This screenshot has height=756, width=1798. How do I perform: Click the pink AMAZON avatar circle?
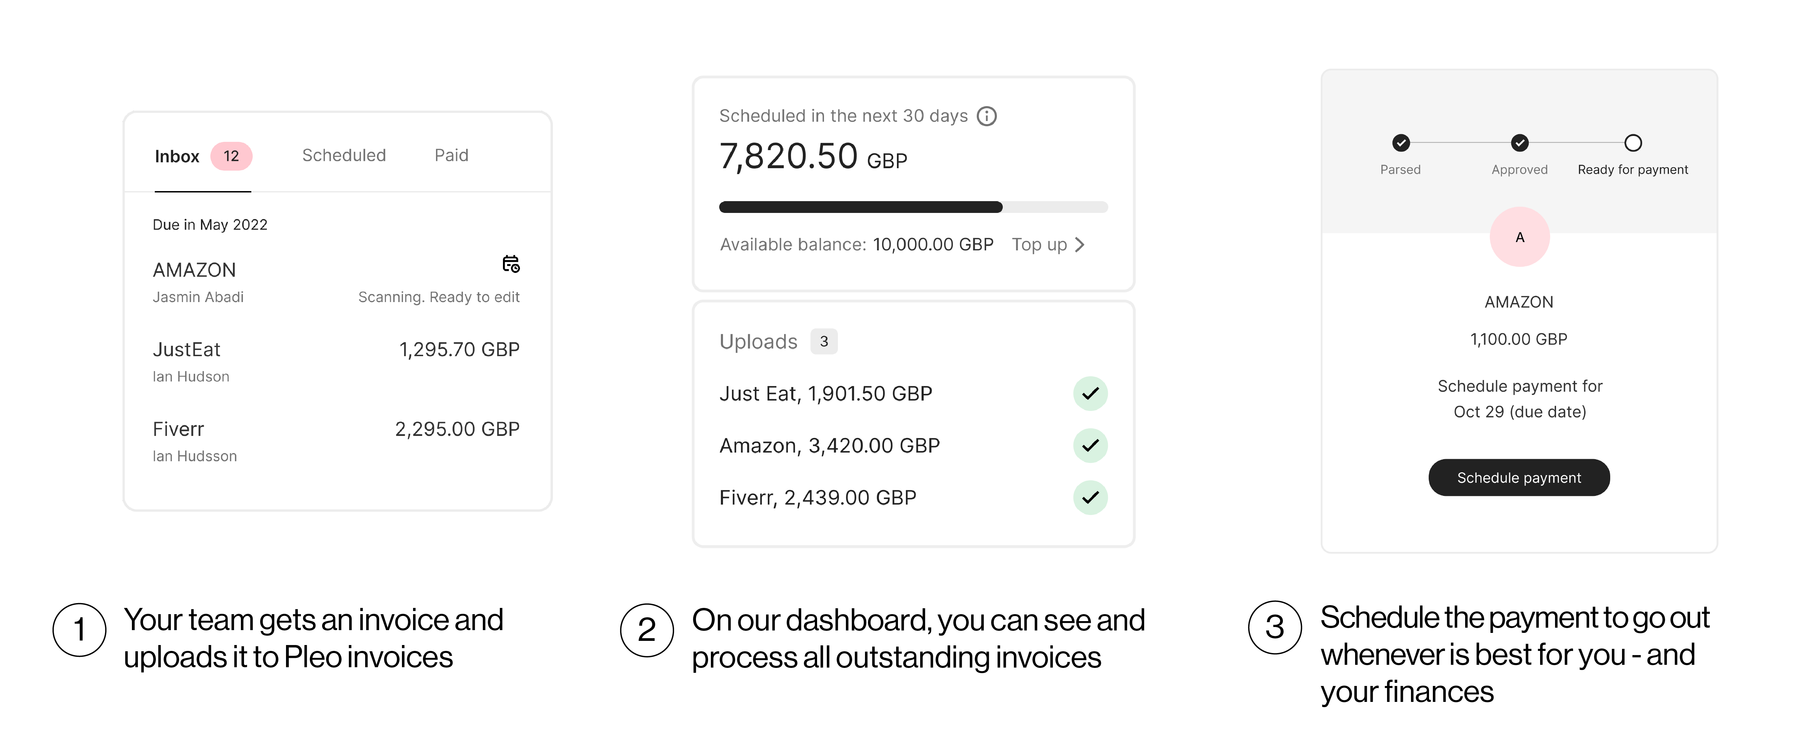[x=1519, y=237]
